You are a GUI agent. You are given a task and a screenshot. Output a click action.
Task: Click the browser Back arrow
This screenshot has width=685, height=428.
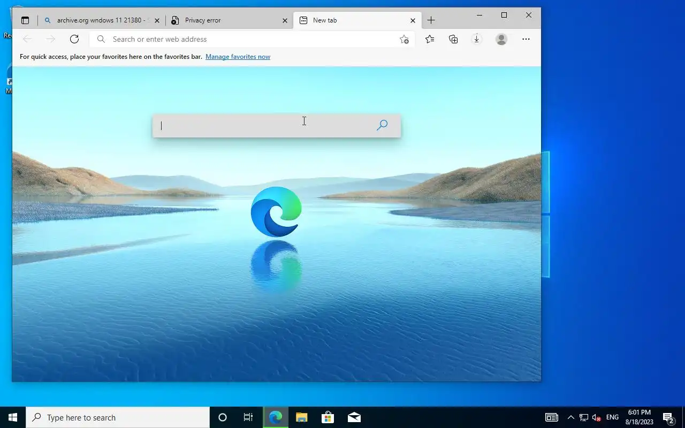click(27, 39)
